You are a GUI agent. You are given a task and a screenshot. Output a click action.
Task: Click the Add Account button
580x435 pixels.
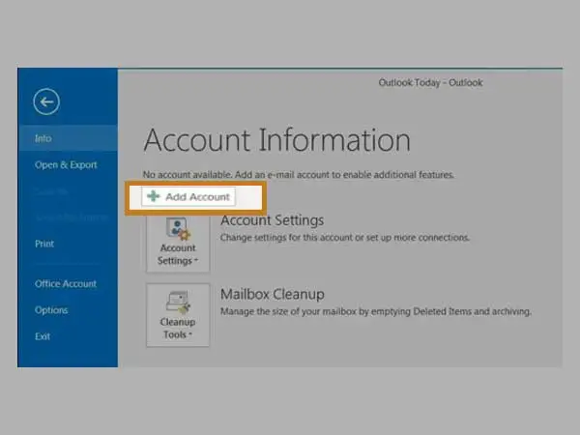click(x=188, y=196)
